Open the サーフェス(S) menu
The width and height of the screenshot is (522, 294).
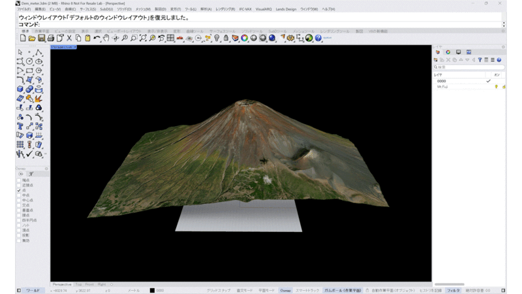point(88,9)
